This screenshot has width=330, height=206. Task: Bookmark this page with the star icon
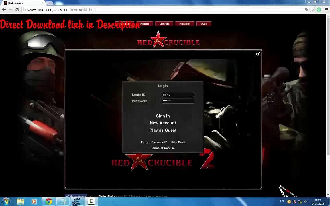[x=312, y=10]
